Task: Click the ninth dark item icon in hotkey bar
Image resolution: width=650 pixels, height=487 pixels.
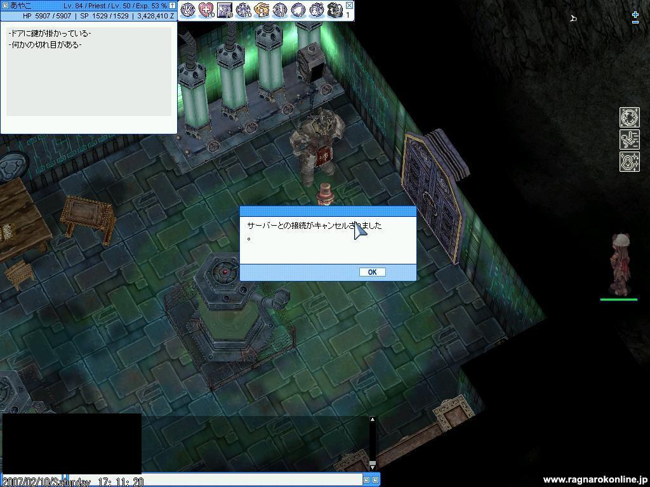Action: point(334,10)
